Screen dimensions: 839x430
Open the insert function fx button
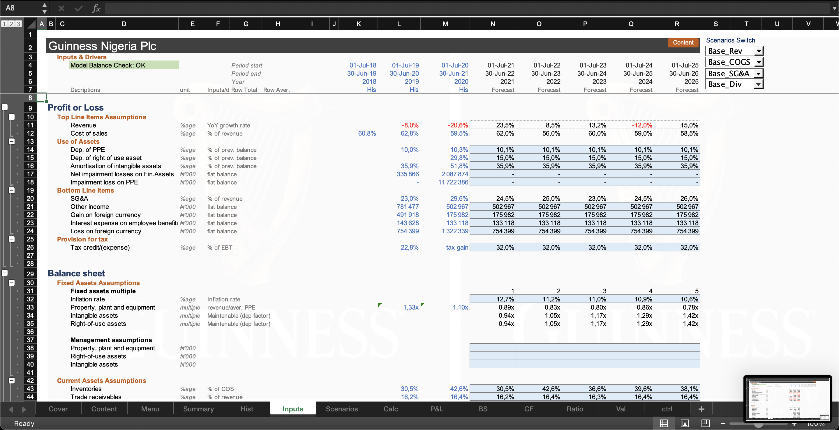click(x=96, y=8)
